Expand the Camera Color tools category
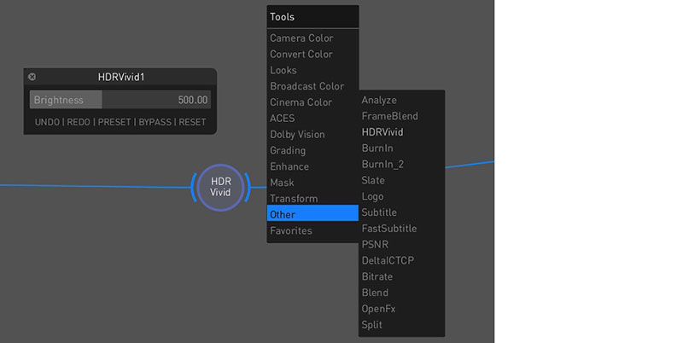Screen dimensions: 683x343 (x=301, y=38)
